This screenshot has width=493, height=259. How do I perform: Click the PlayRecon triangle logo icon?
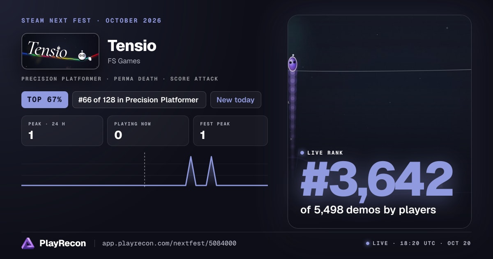[28, 243]
